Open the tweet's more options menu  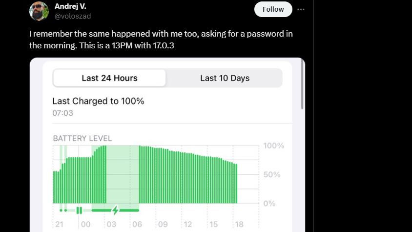coord(301,9)
